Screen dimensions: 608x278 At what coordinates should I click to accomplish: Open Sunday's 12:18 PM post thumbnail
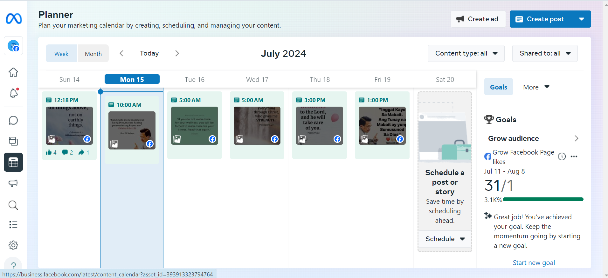69,126
